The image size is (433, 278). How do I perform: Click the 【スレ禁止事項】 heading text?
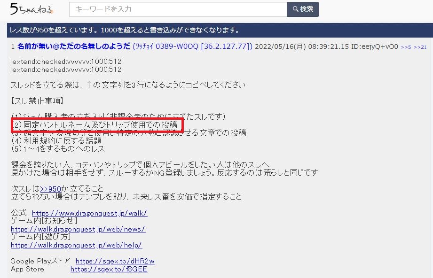[37, 100]
